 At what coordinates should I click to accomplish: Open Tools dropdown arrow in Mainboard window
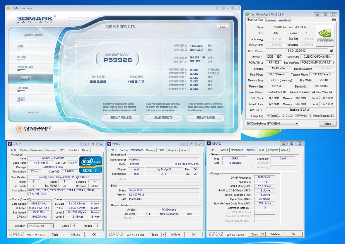(x=164, y=234)
